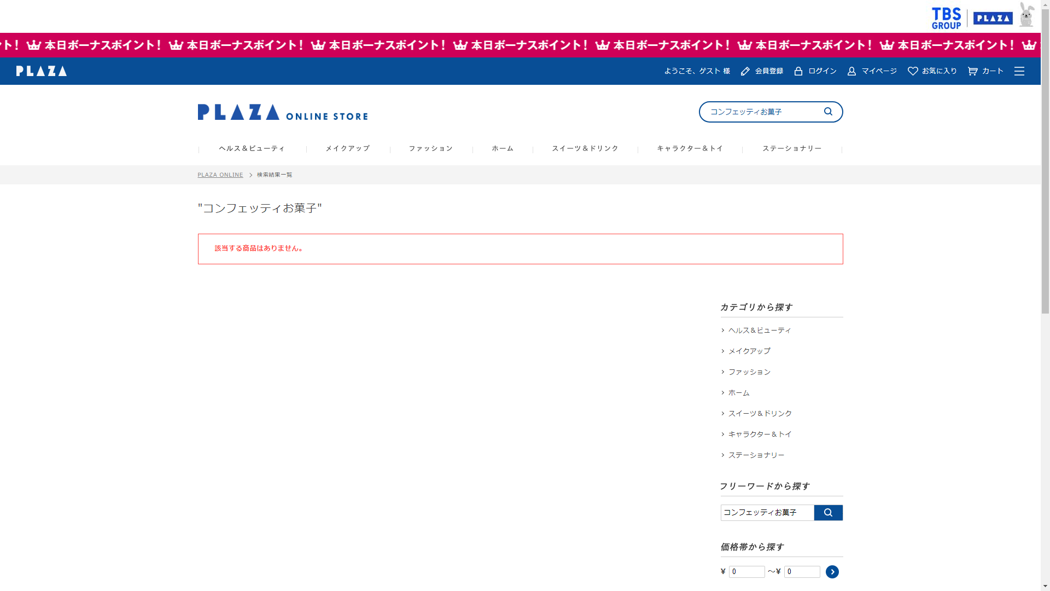This screenshot has width=1050, height=591.
Task: Open the shopping cart icon
Action: pyautogui.click(x=972, y=71)
